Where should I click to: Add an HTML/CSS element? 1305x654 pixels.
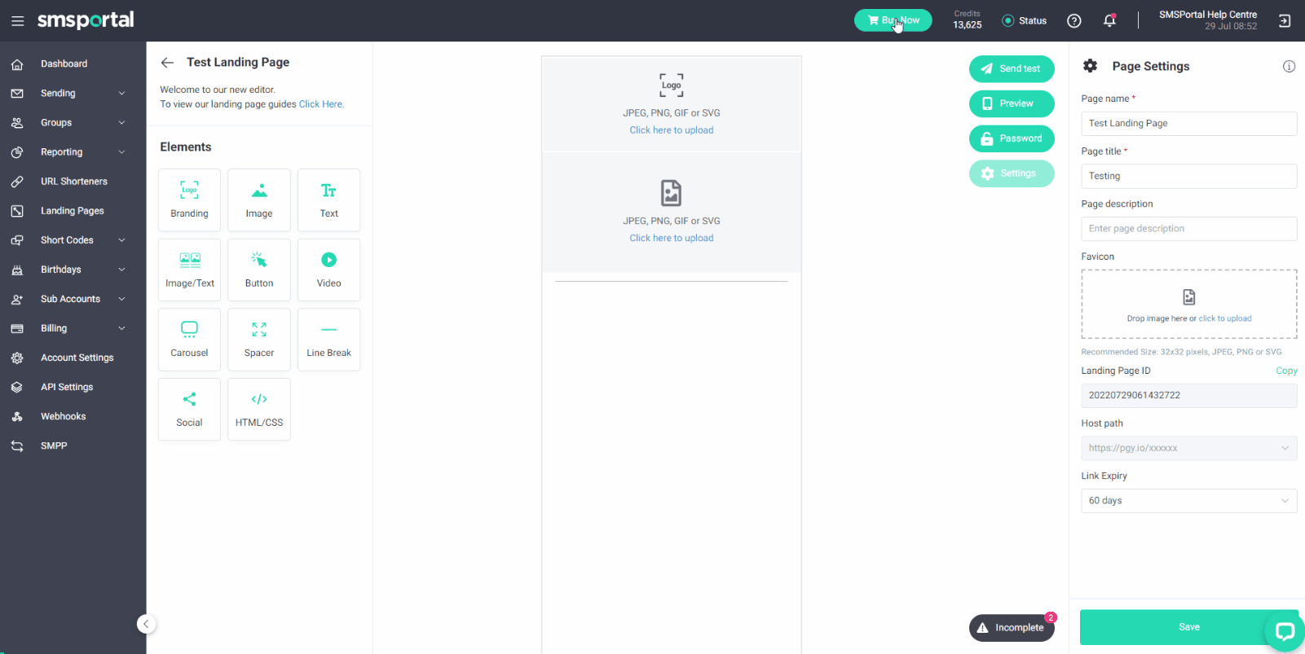[259, 410]
